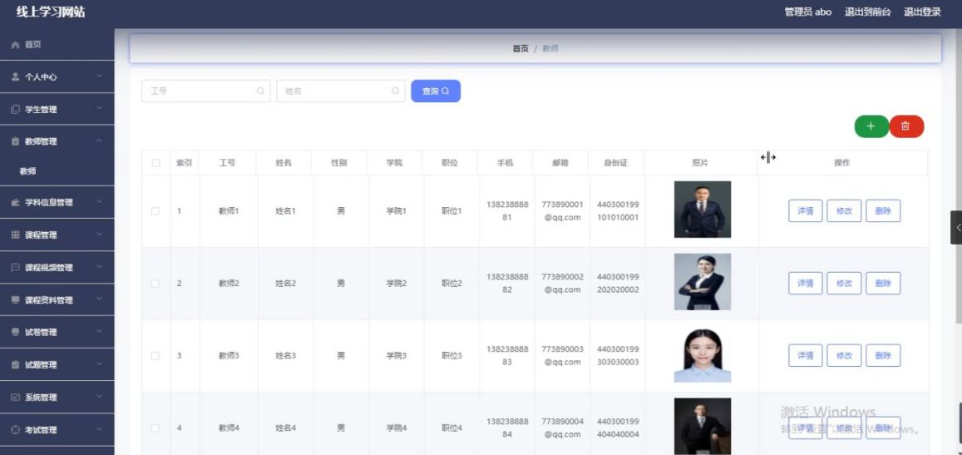This screenshot has height=455, width=962.
Task: Focus the 工号 search input
Action: [x=205, y=91]
